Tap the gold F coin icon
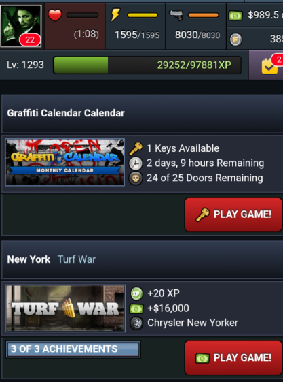Screen dimensions: 283x382 [x=235, y=39]
